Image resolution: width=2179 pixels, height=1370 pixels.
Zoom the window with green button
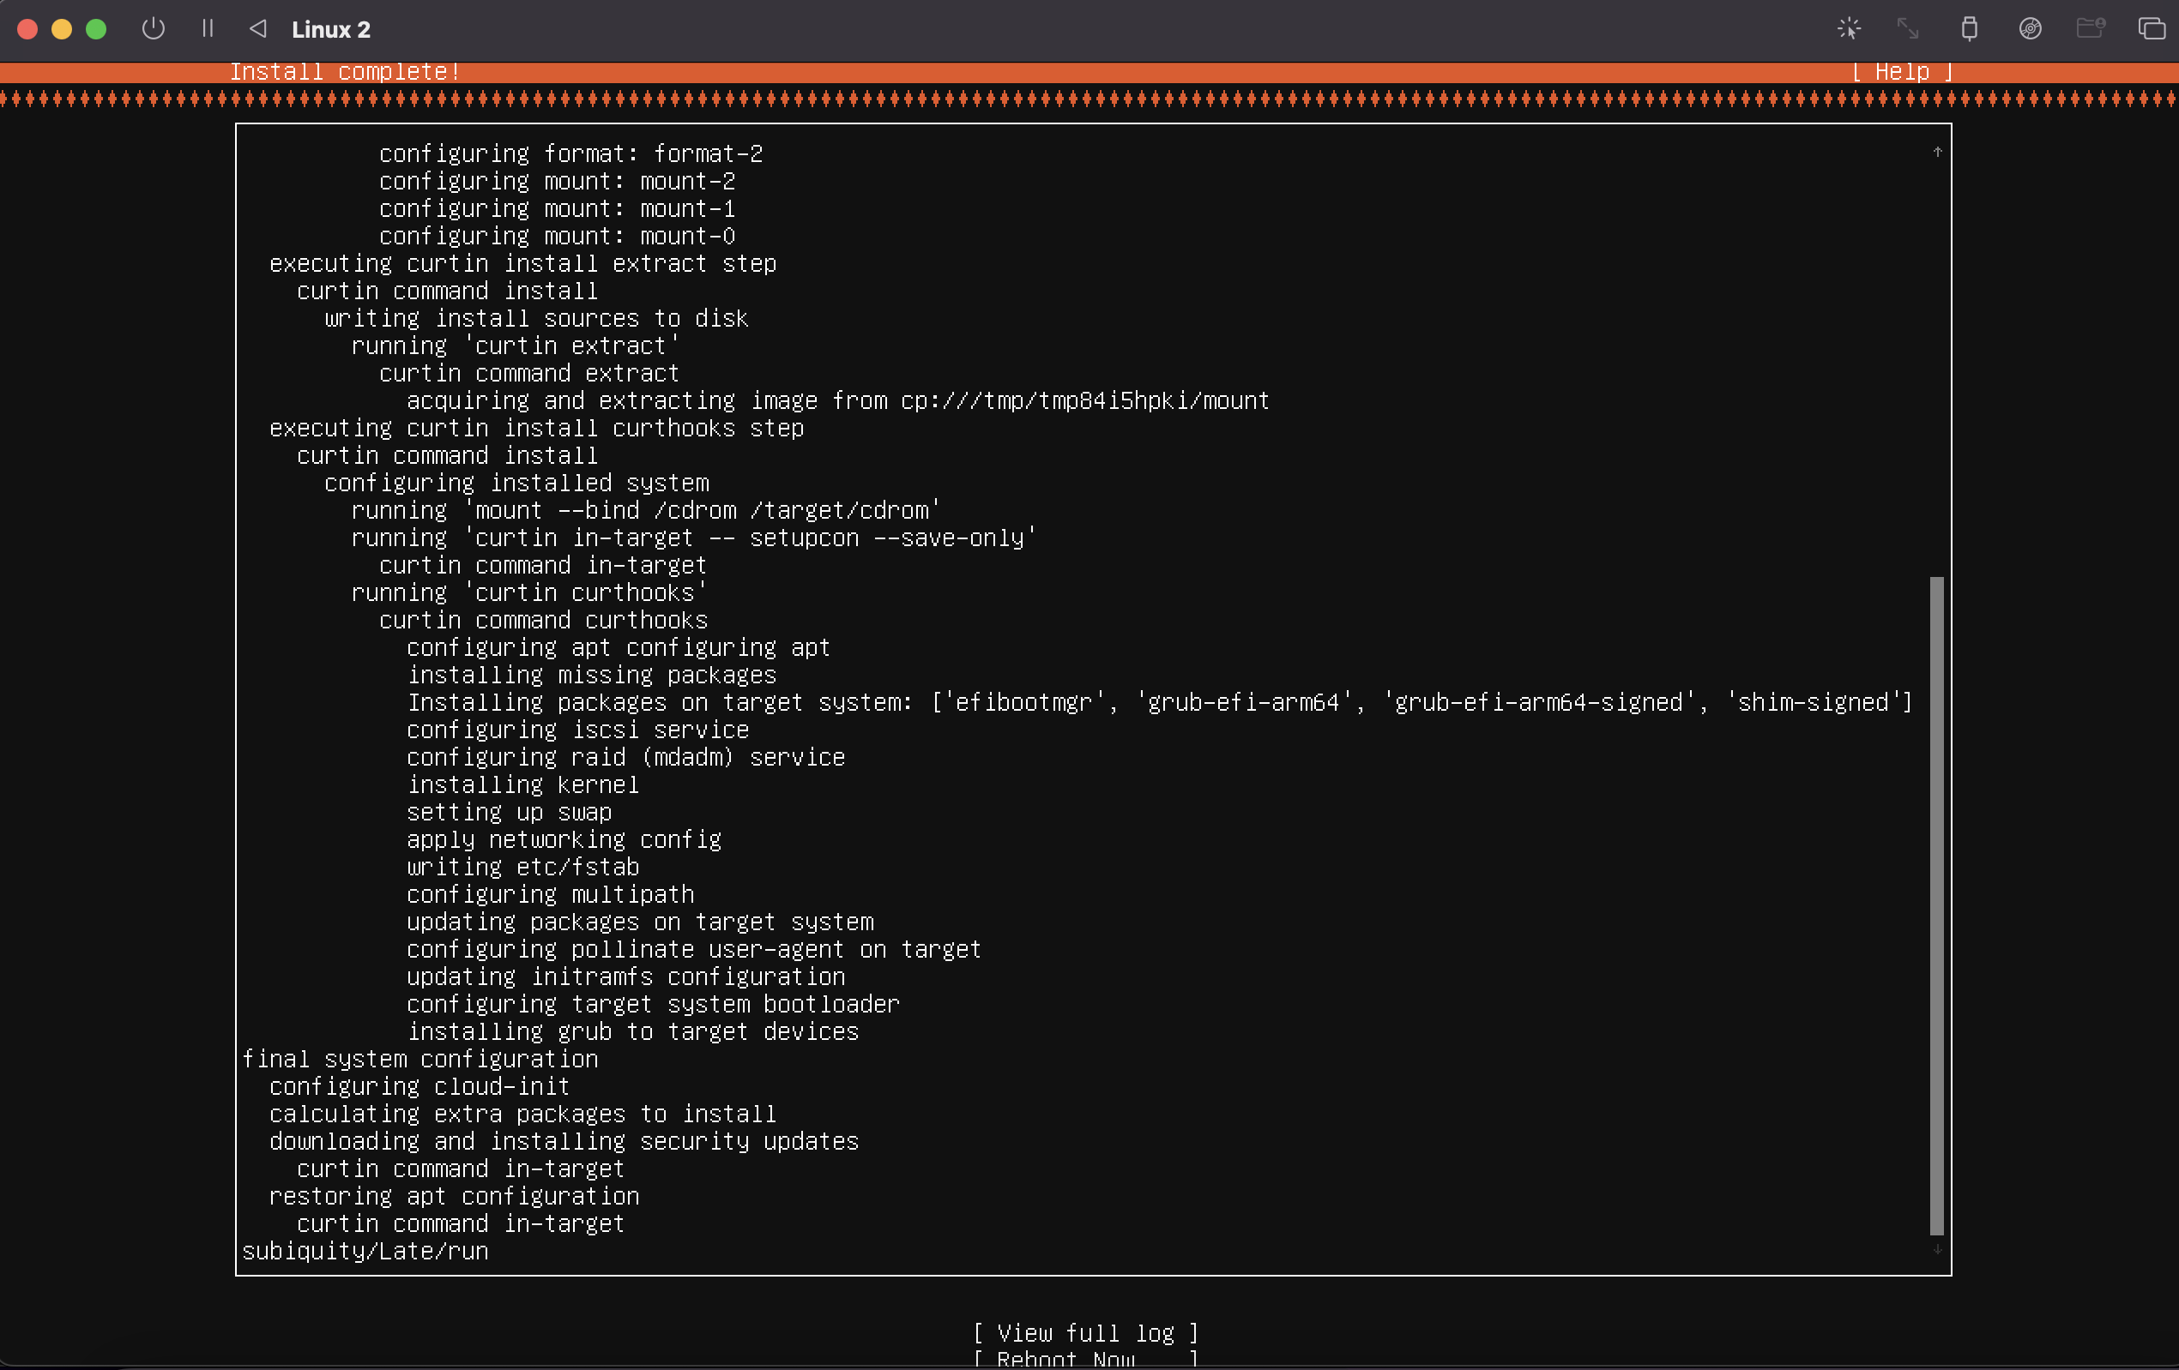(x=96, y=29)
